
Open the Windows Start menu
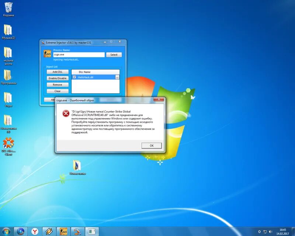click(x=6, y=232)
